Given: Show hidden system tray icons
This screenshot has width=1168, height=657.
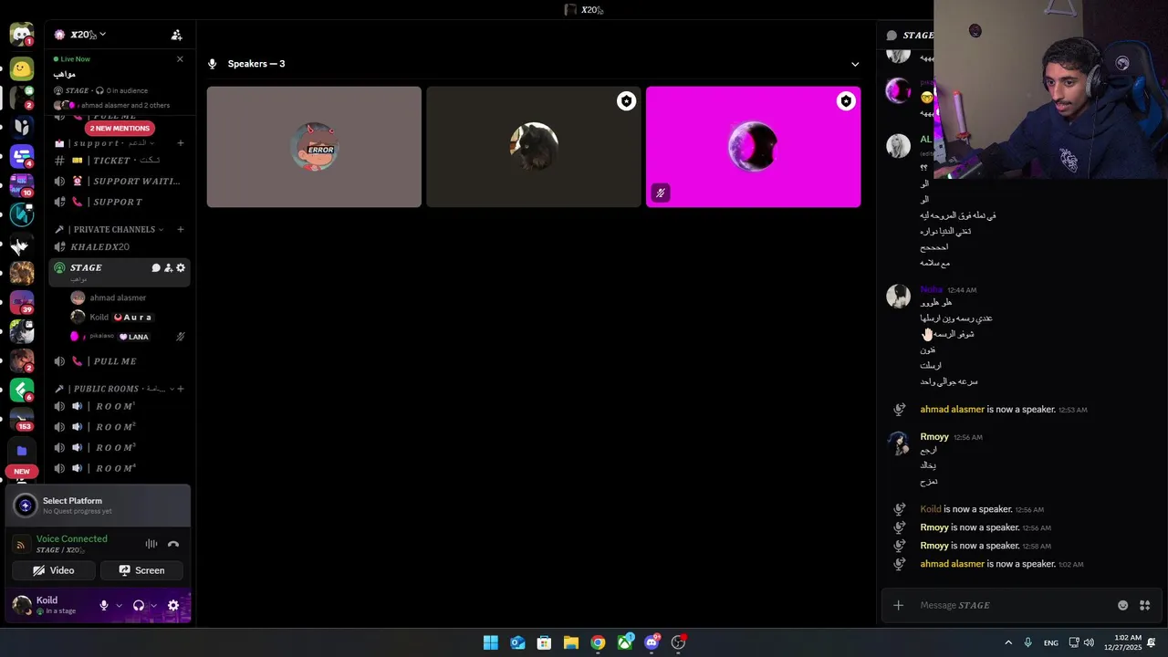Looking at the screenshot, I should [1008, 642].
